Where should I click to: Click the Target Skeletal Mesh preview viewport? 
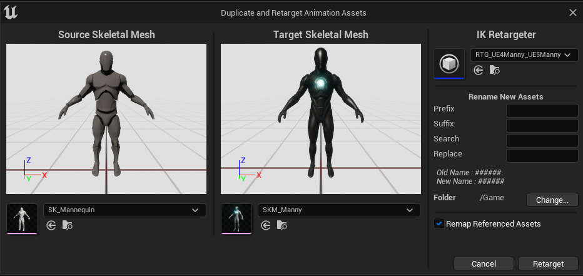[321, 119]
